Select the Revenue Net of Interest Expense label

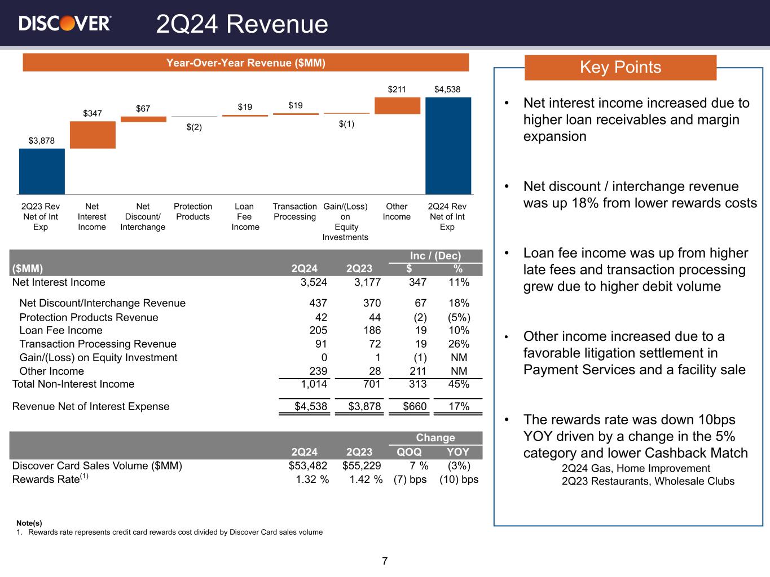(91, 407)
